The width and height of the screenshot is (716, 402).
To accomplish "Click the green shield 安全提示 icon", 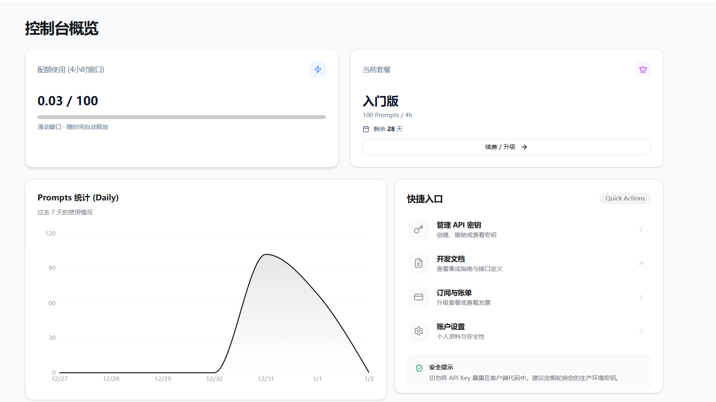I will (419, 368).
